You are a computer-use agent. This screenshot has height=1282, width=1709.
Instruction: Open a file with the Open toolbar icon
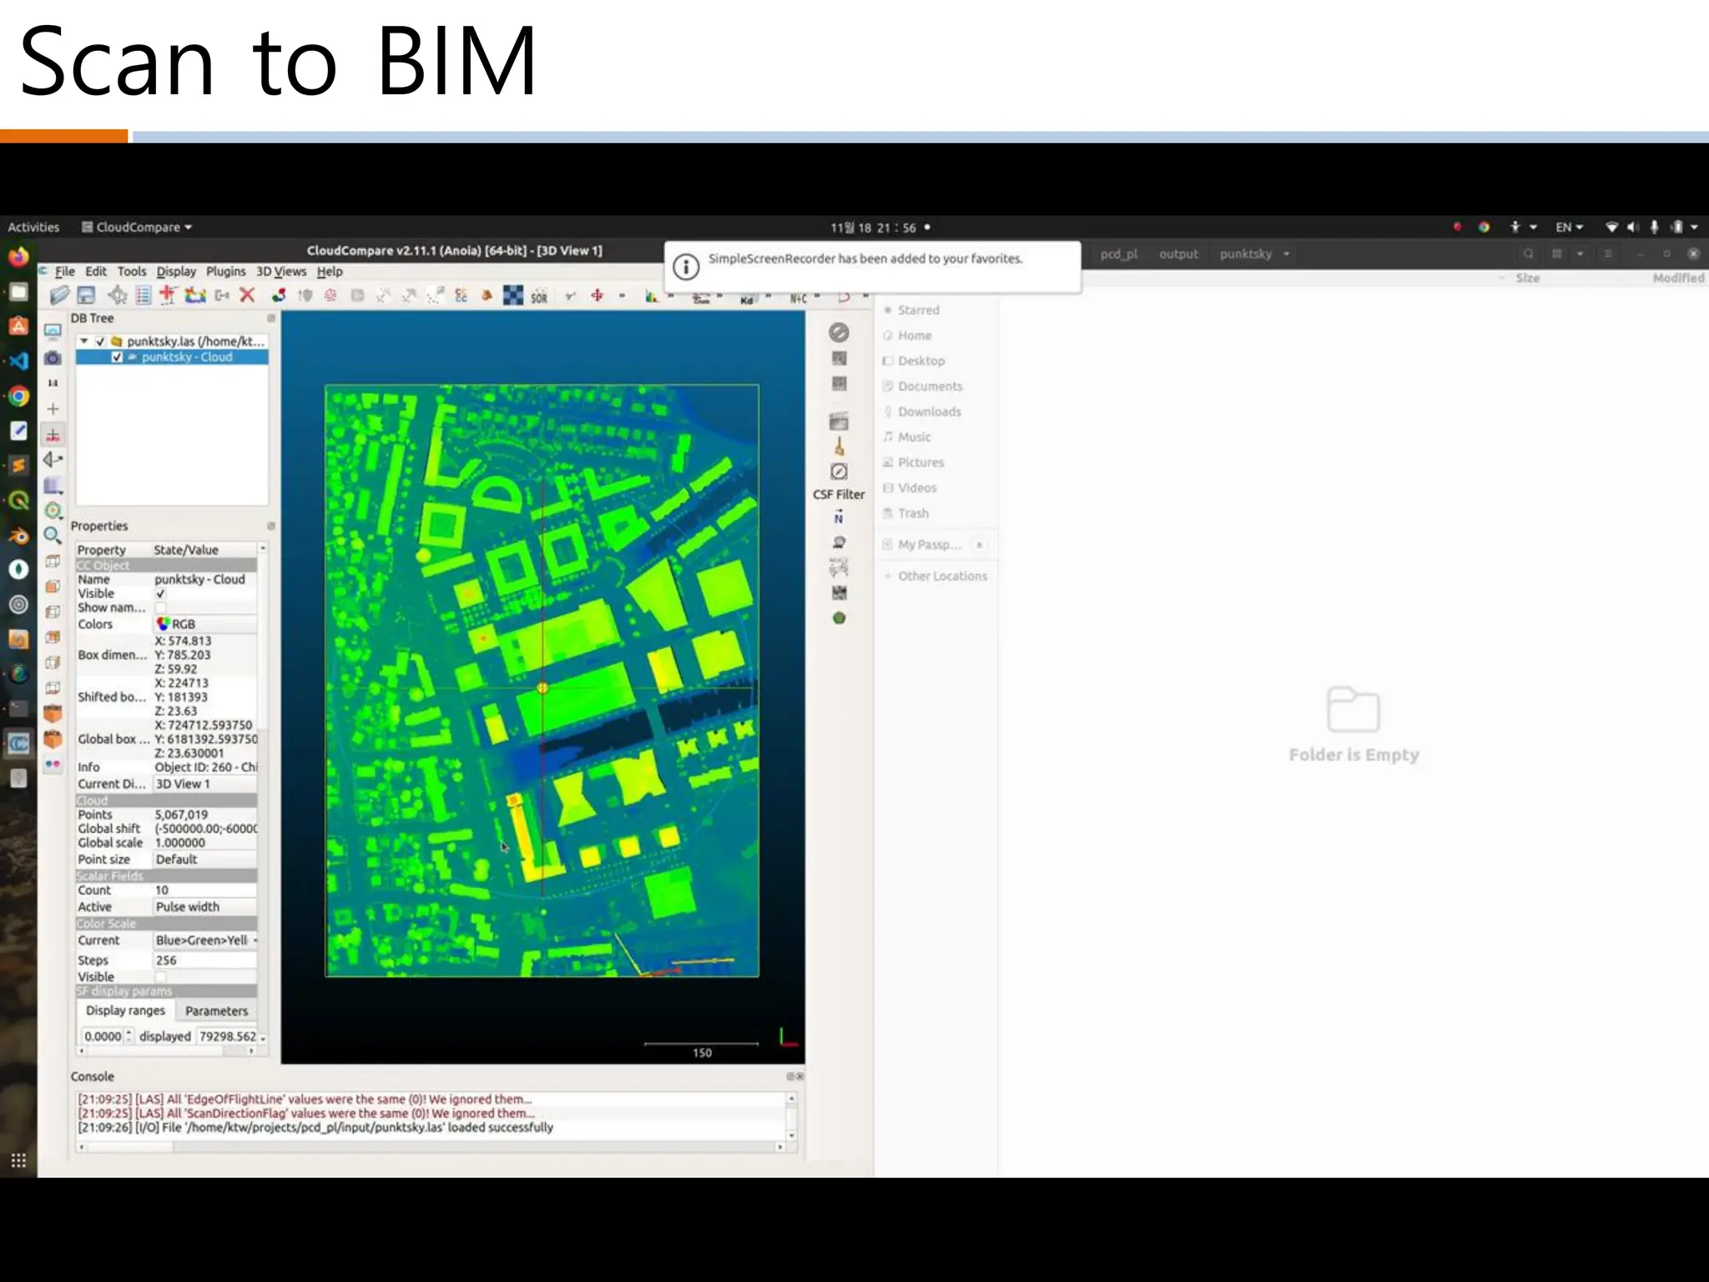[59, 295]
